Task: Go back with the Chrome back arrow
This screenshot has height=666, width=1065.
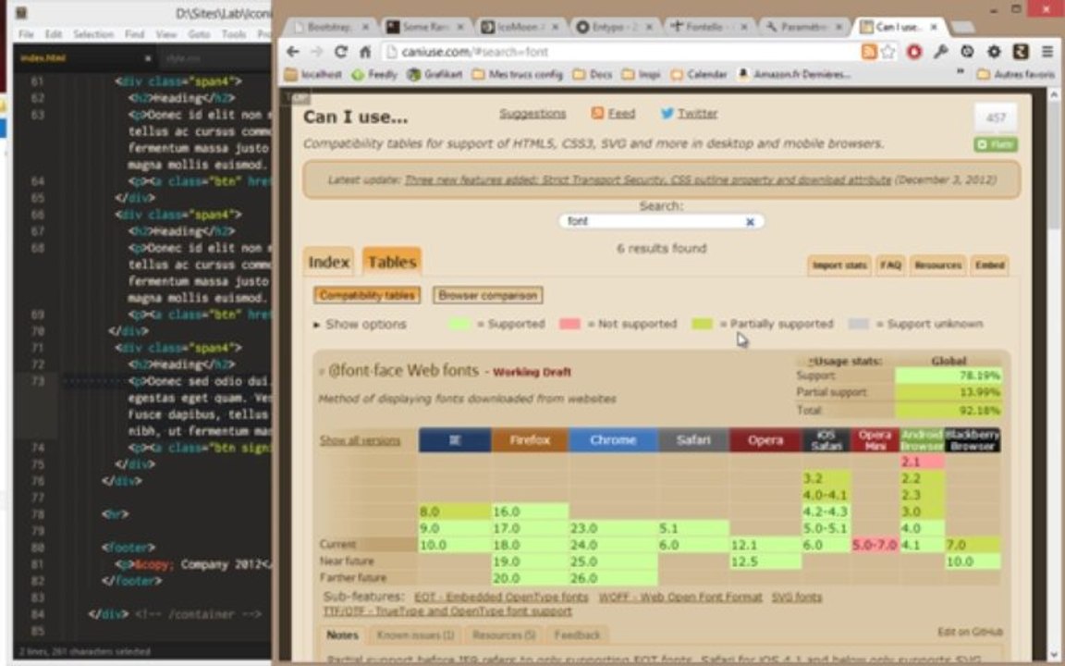Action: [293, 52]
